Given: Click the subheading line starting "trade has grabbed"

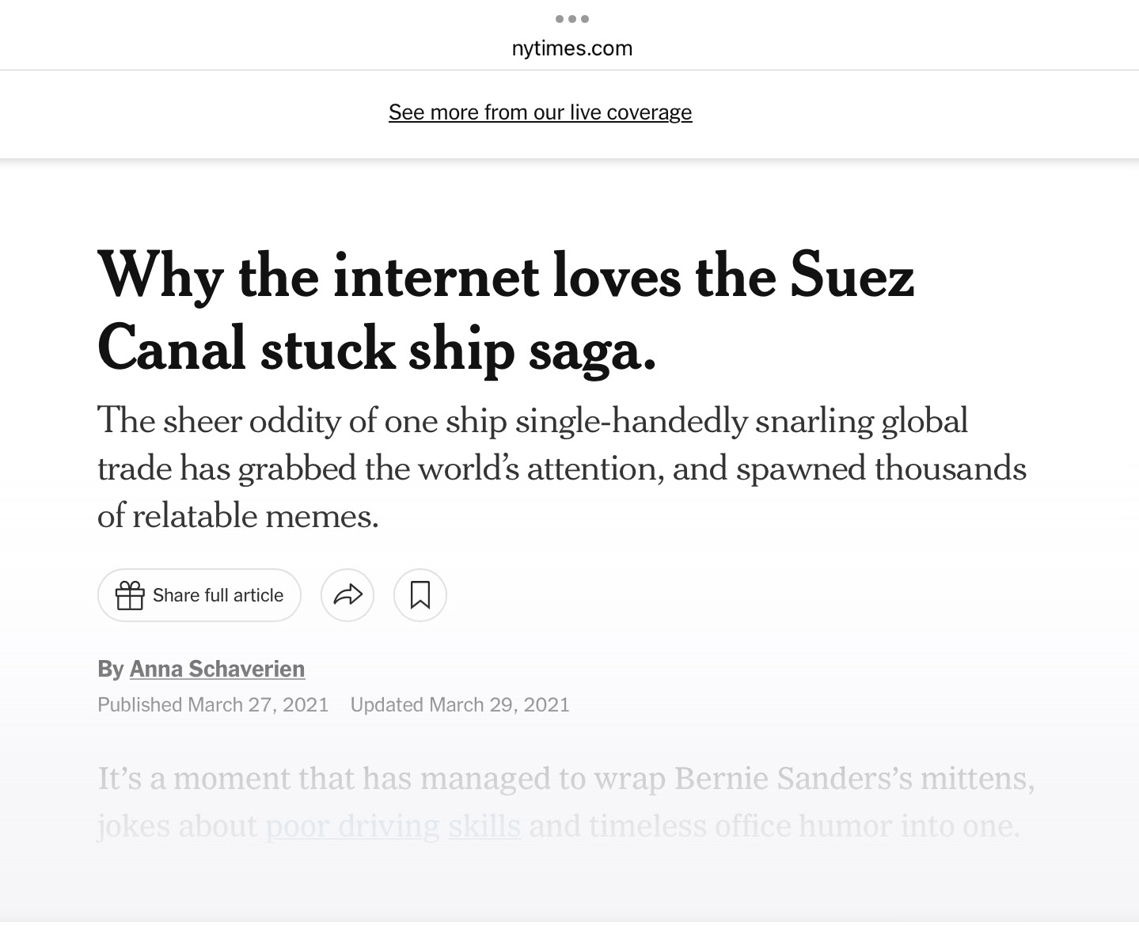Looking at the screenshot, I should tap(561, 469).
